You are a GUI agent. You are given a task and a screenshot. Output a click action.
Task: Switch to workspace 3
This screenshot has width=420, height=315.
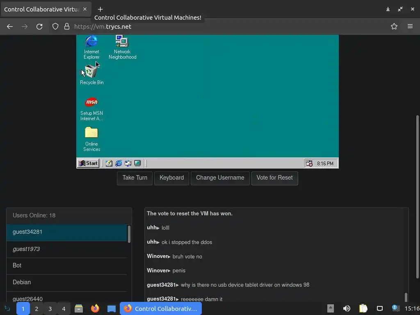click(x=50, y=308)
